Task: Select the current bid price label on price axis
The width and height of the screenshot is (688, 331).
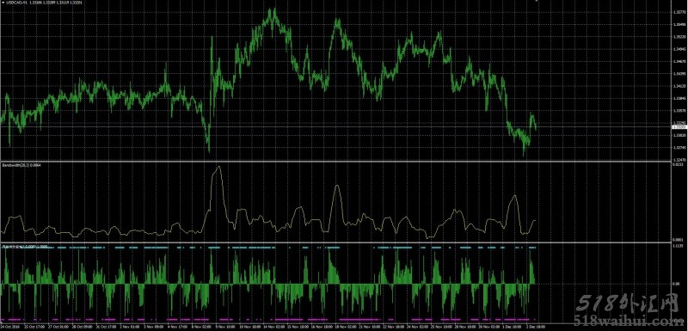Action: [678, 126]
